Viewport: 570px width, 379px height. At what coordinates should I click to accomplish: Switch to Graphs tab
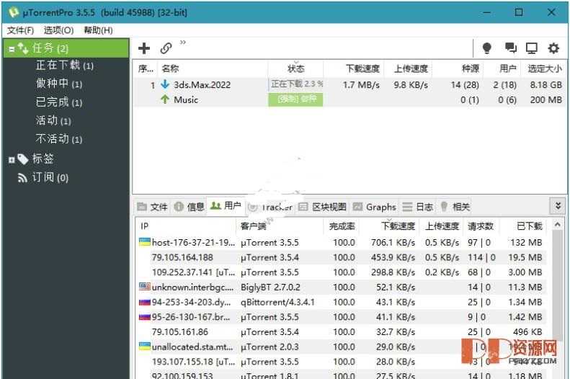375,207
